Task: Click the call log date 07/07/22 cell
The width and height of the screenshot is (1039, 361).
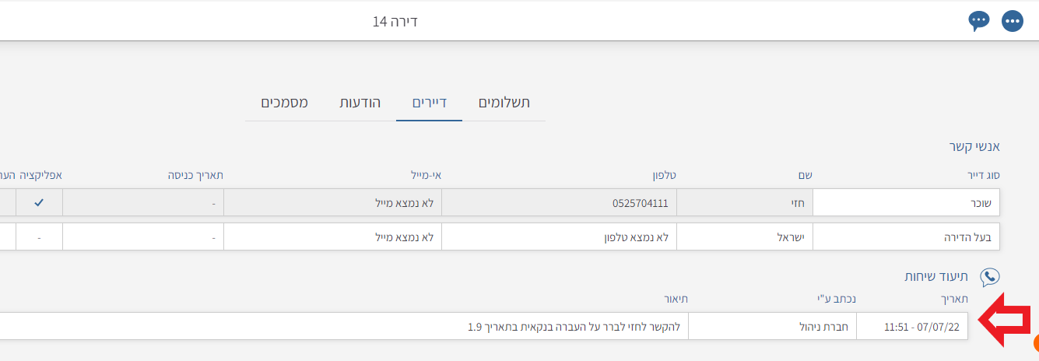Action: (x=912, y=327)
